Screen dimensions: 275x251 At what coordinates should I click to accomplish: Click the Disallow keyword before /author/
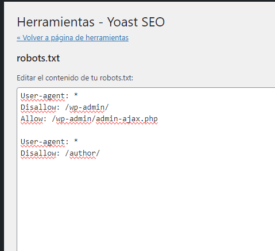click(x=38, y=153)
